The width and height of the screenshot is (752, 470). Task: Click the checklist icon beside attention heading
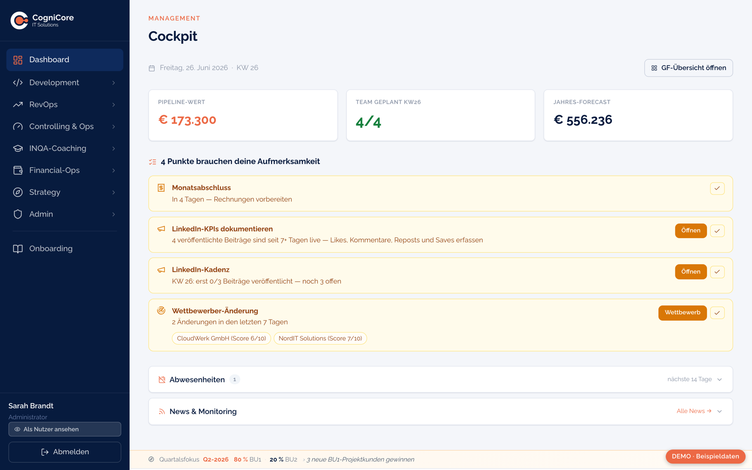[153, 162]
